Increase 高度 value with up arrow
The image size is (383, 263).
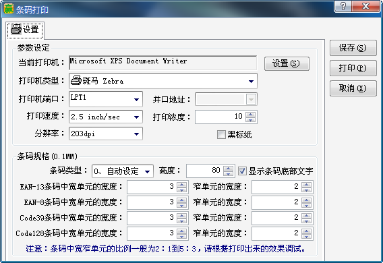click(228, 169)
